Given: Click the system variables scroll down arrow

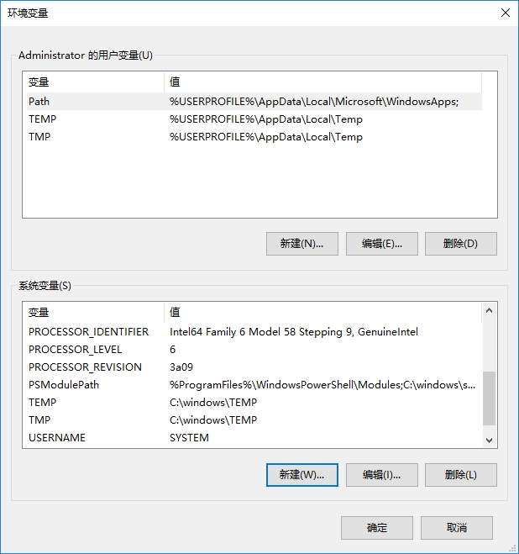Looking at the screenshot, I should (x=489, y=441).
